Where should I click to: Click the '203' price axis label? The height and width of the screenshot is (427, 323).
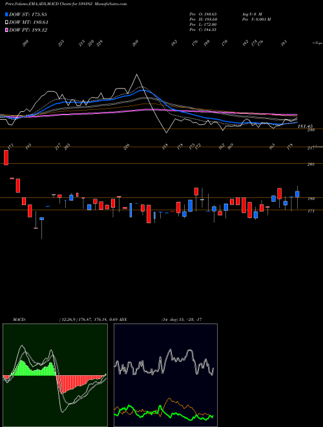[x=311, y=164]
